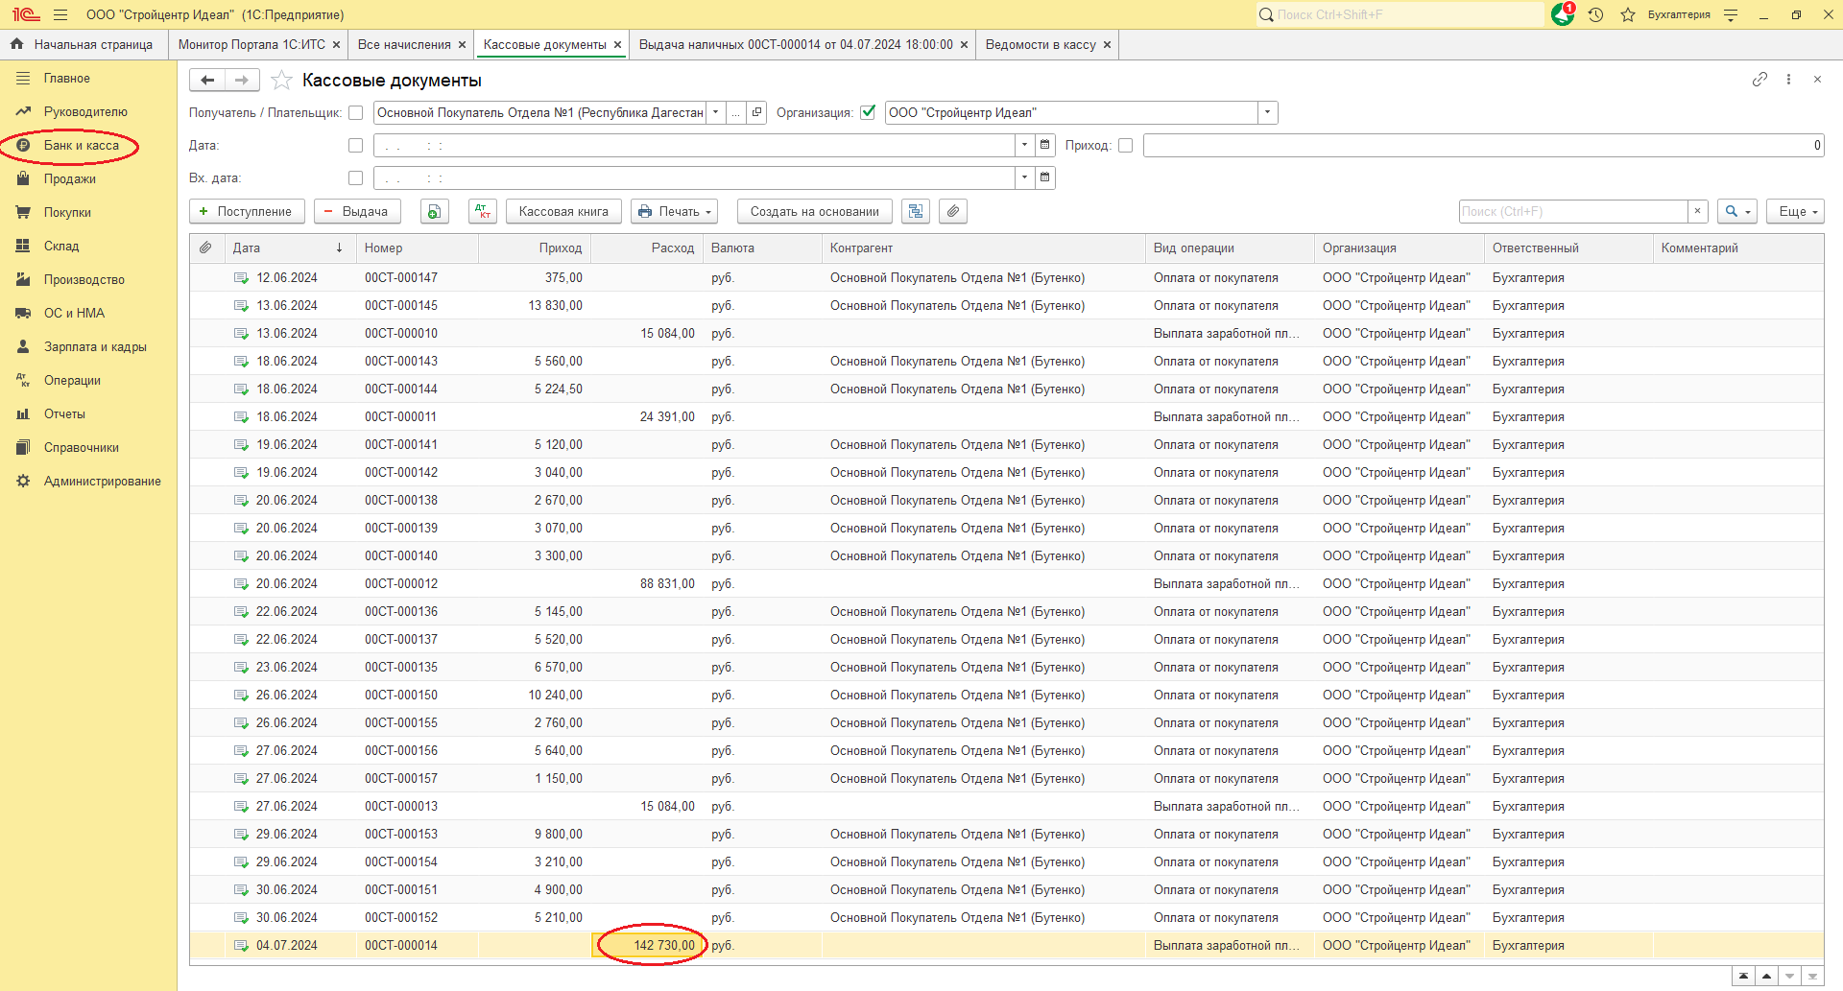Open the calendar picker for Дата field
Viewport: 1843px width, 991px height.
tap(1045, 146)
